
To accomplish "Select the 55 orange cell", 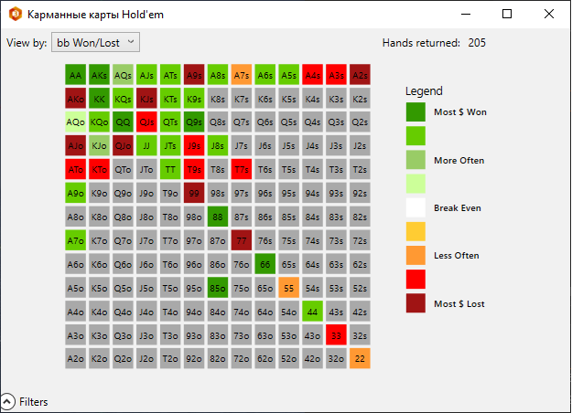I will pos(289,288).
